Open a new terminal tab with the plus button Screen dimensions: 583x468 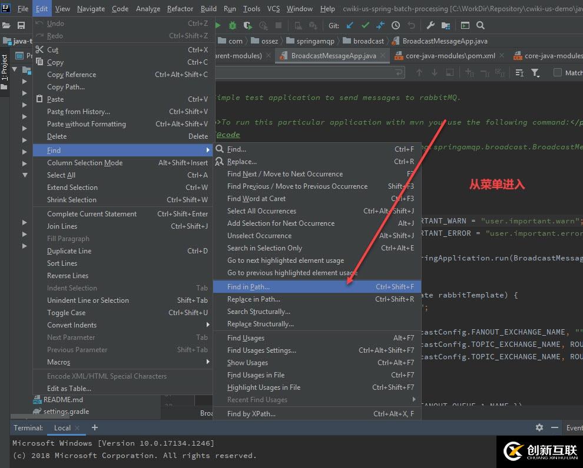point(94,428)
